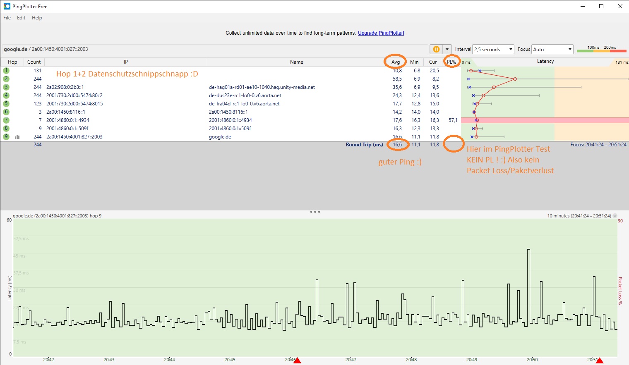
Task: Select the hop 5 green circle icon
Action: tap(6, 104)
